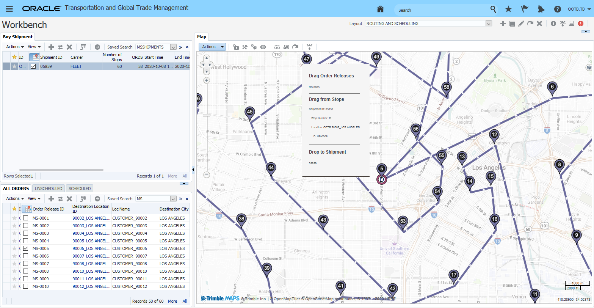Click the eye icon in the Map toolbar
Image resolution: width=594 pixels, height=308 pixels.
pos(263,47)
